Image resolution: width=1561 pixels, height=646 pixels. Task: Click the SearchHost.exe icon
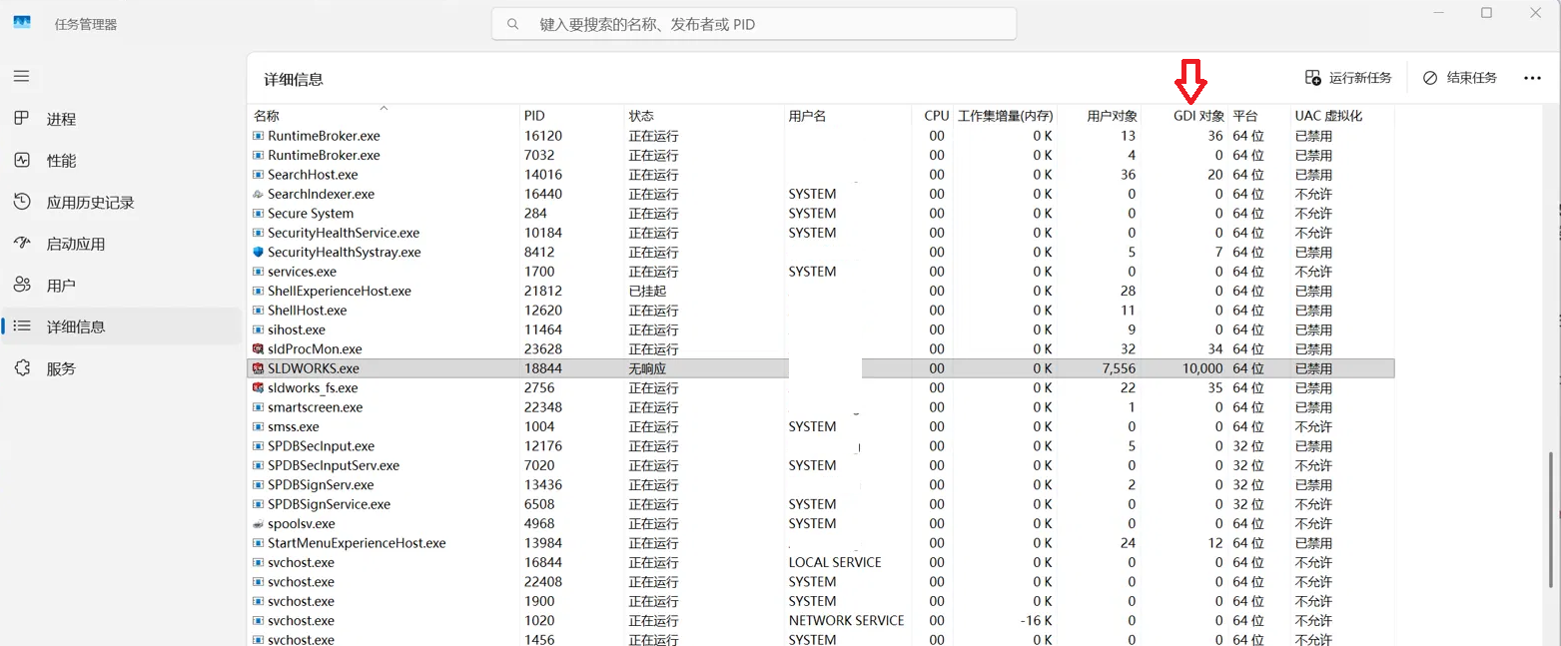point(258,175)
